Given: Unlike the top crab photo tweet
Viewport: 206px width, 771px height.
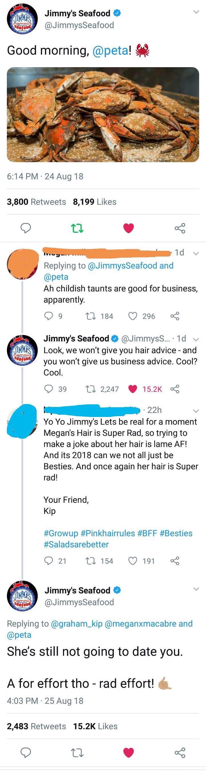Looking at the screenshot, I should 129,228.
